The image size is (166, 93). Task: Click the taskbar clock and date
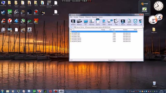click(161, 91)
